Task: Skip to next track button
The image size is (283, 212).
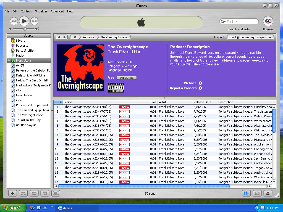Action: [x=34, y=21]
